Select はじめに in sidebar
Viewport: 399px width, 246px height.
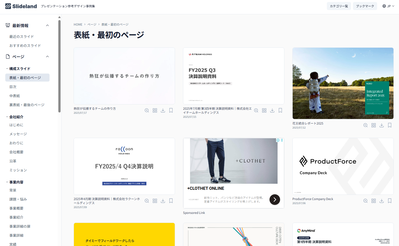pyautogui.click(x=16, y=125)
